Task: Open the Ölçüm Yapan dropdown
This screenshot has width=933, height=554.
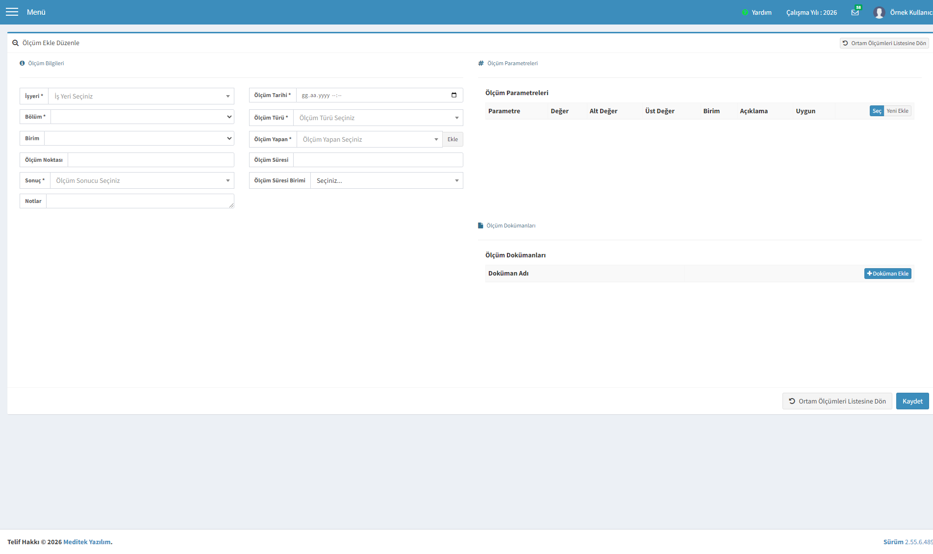Action: tap(369, 139)
